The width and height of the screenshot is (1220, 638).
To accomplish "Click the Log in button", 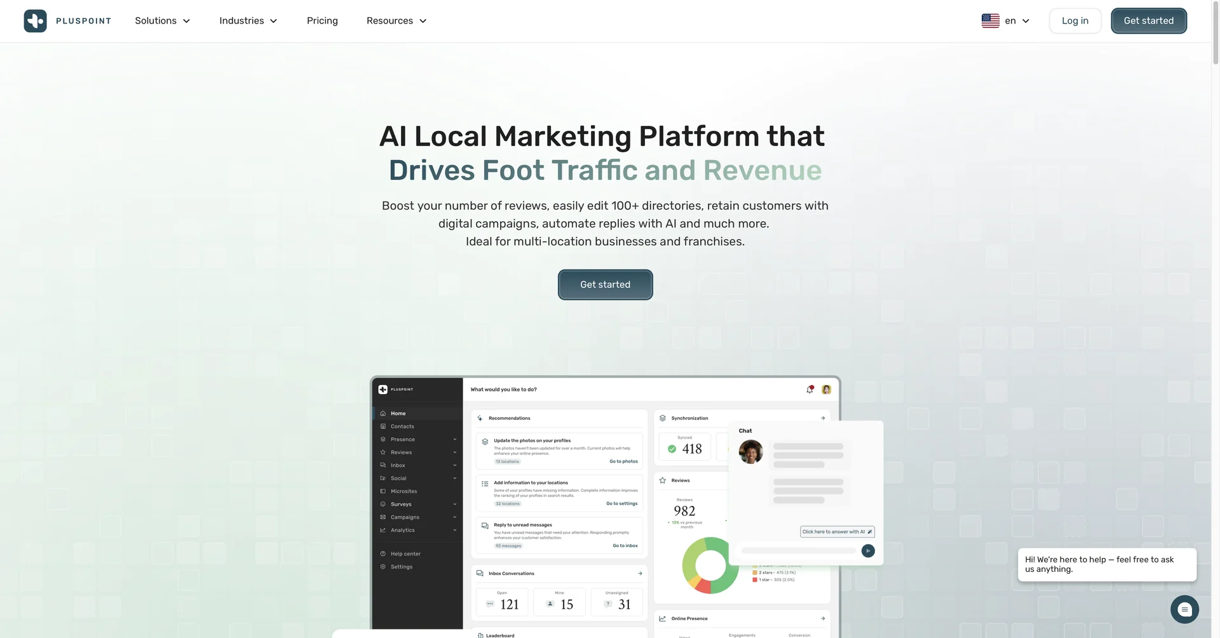I will pyautogui.click(x=1074, y=21).
